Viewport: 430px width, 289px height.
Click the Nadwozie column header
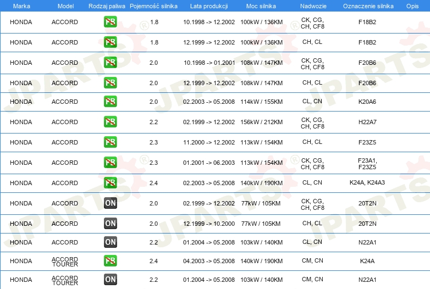click(x=313, y=6)
